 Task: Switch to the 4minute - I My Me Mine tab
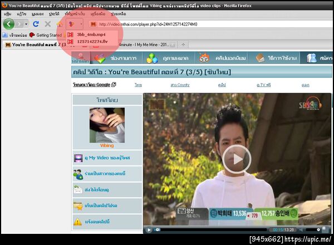144,45
